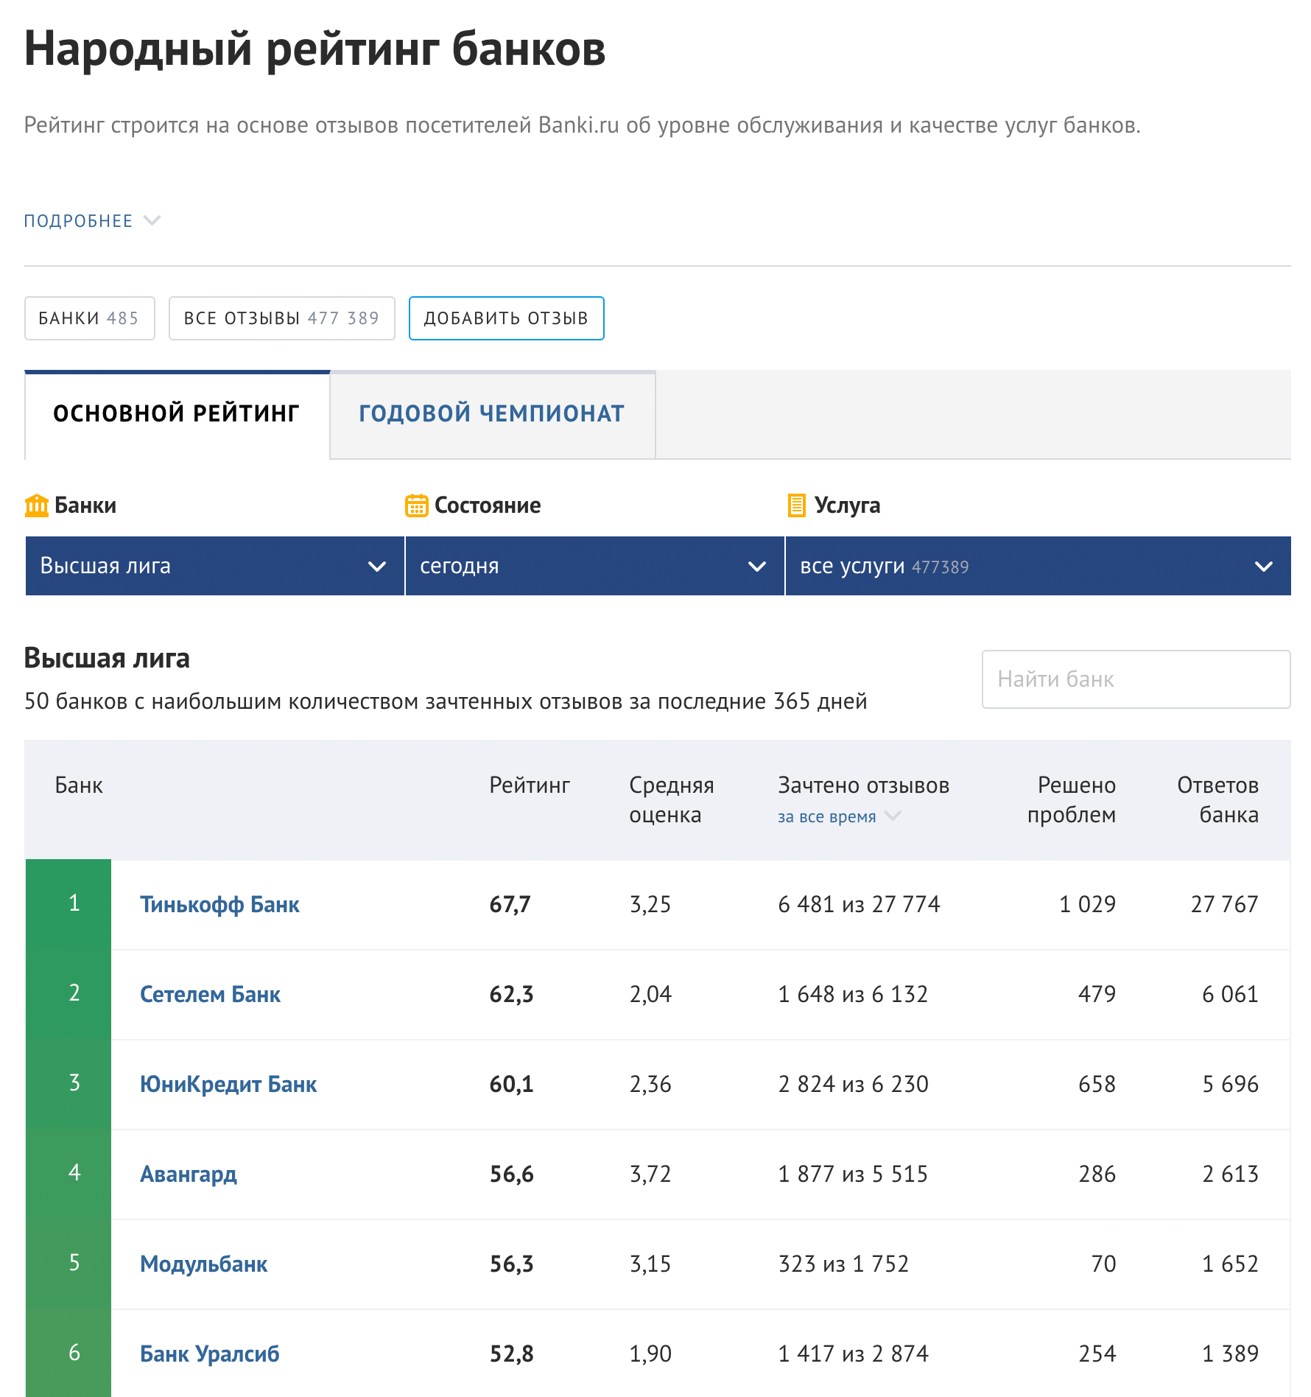This screenshot has height=1397, width=1311.
Task: Click rating value 60,1
Action: (x=511, y=1084)
